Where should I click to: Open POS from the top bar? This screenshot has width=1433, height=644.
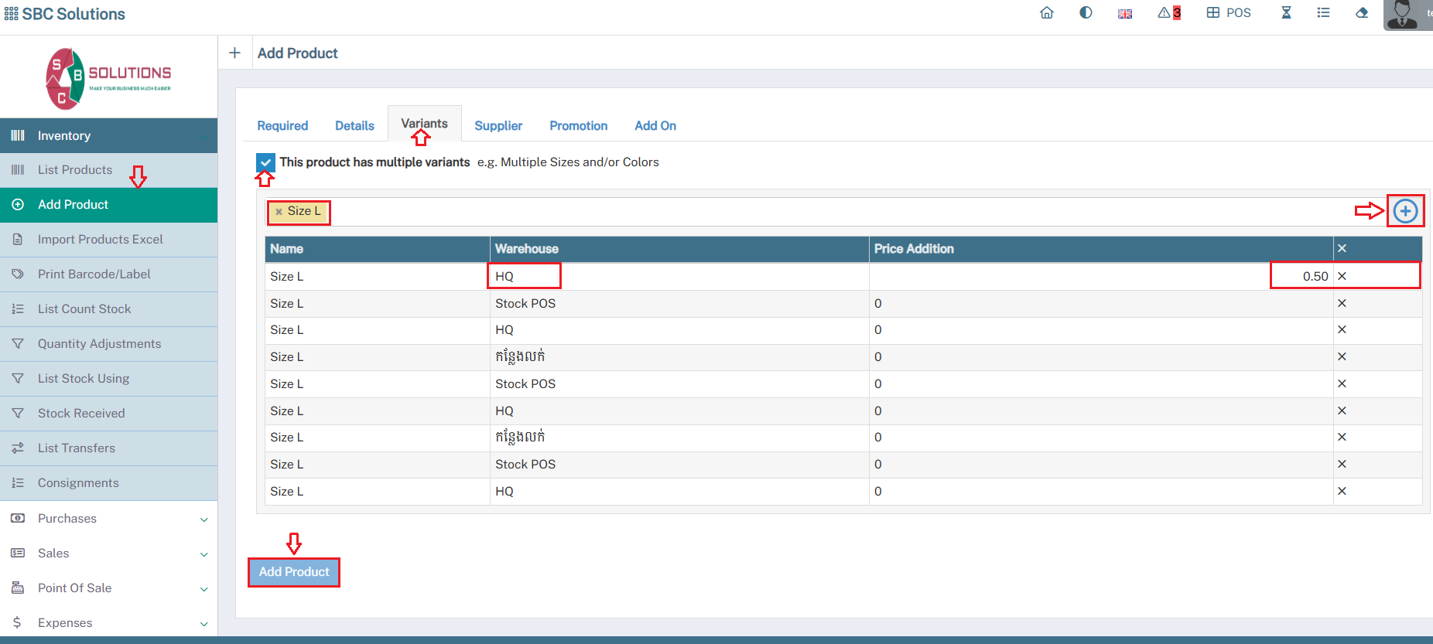coord(1229,13)
